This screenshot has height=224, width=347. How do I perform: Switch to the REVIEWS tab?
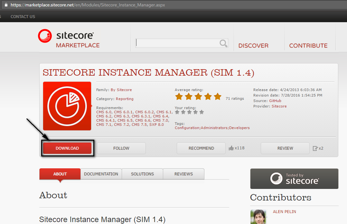point(184,174)
